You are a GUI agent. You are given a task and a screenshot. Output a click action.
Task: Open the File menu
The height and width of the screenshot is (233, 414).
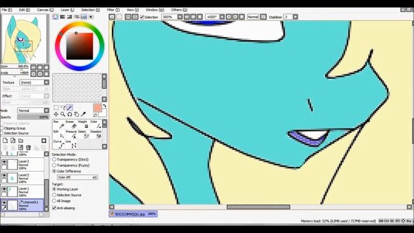coord(6,10)
